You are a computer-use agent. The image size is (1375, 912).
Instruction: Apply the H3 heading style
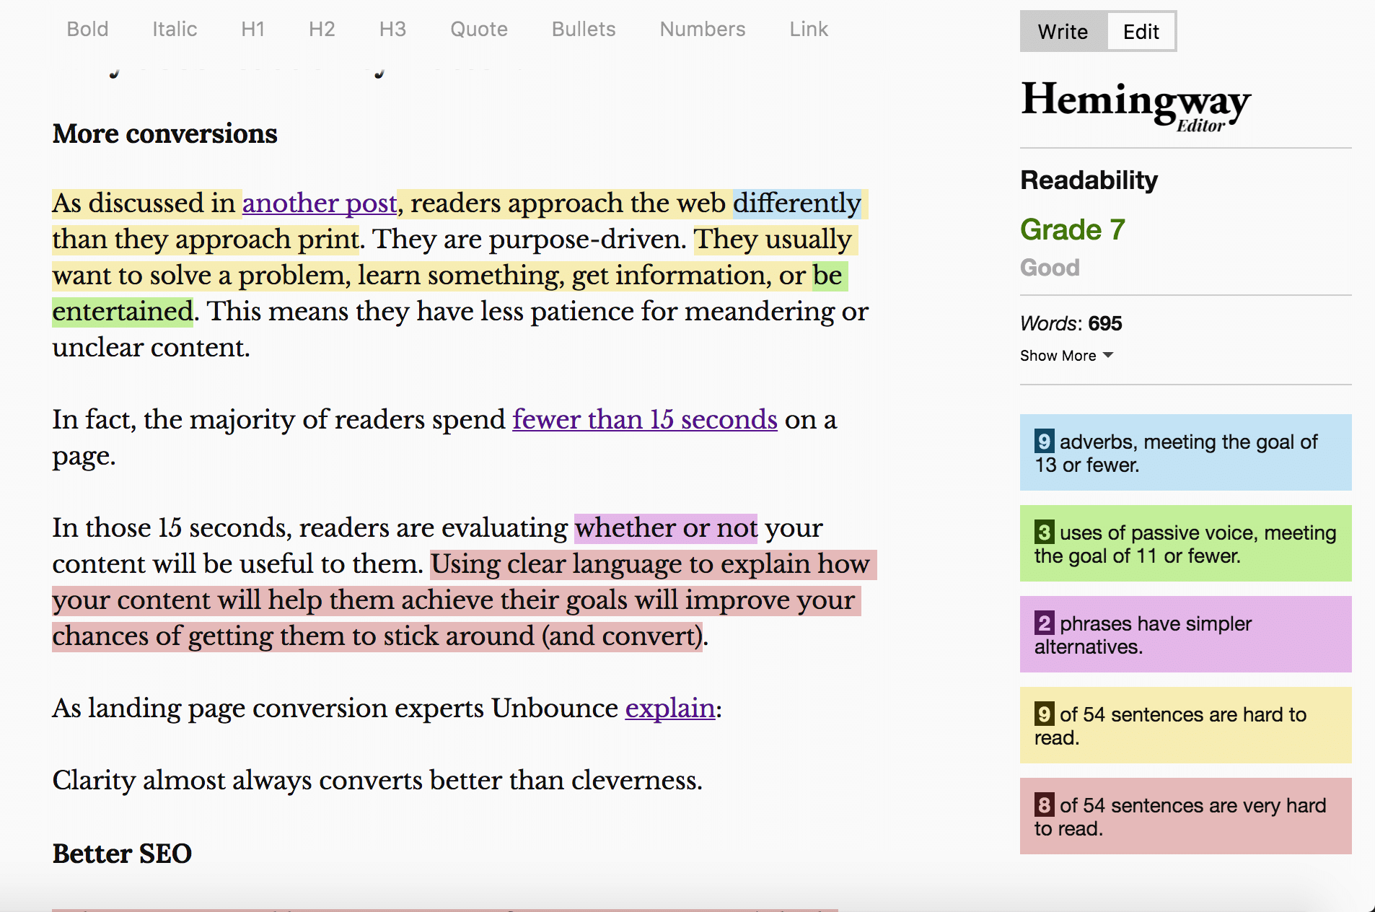pyautogui.click(x=392, y=30)
